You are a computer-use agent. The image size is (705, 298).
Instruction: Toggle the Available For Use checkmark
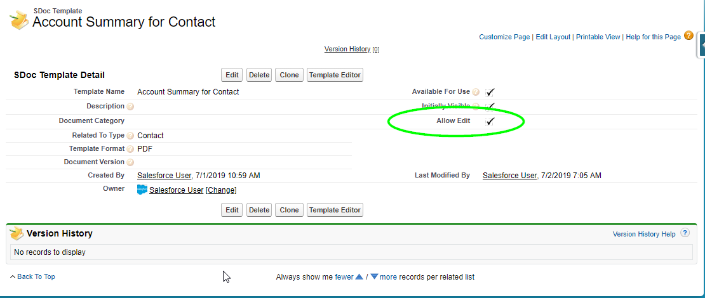click(x=490, y=92)
